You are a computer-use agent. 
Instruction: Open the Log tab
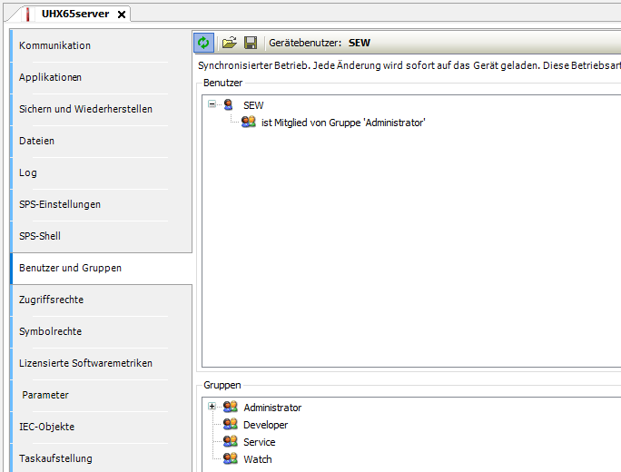click(x=27, y=172)
